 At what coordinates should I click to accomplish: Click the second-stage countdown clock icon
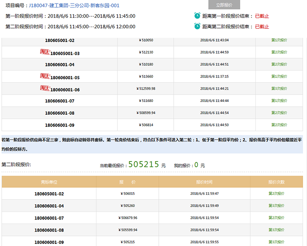[197, 26]
